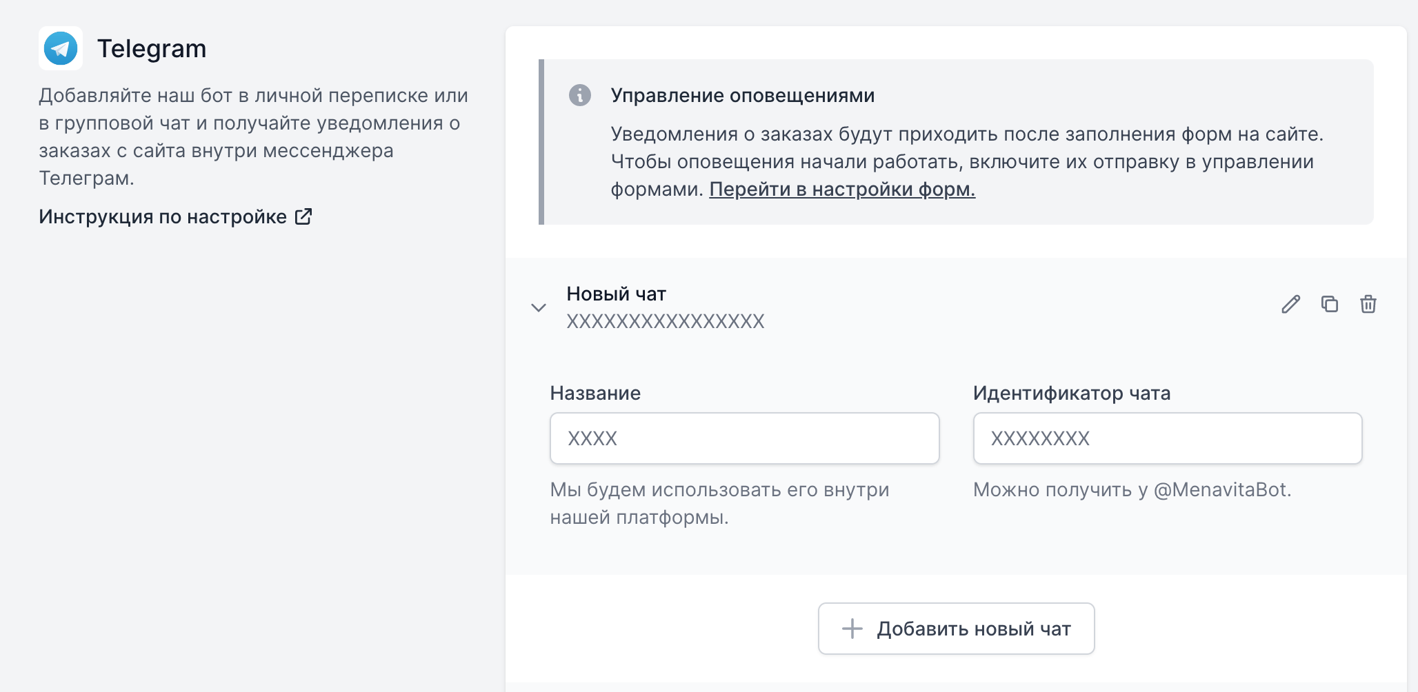Delete Новый чат with the trash icon
The height and width of the screenshot is (692, 1418).
click(x=1368, y=304)
